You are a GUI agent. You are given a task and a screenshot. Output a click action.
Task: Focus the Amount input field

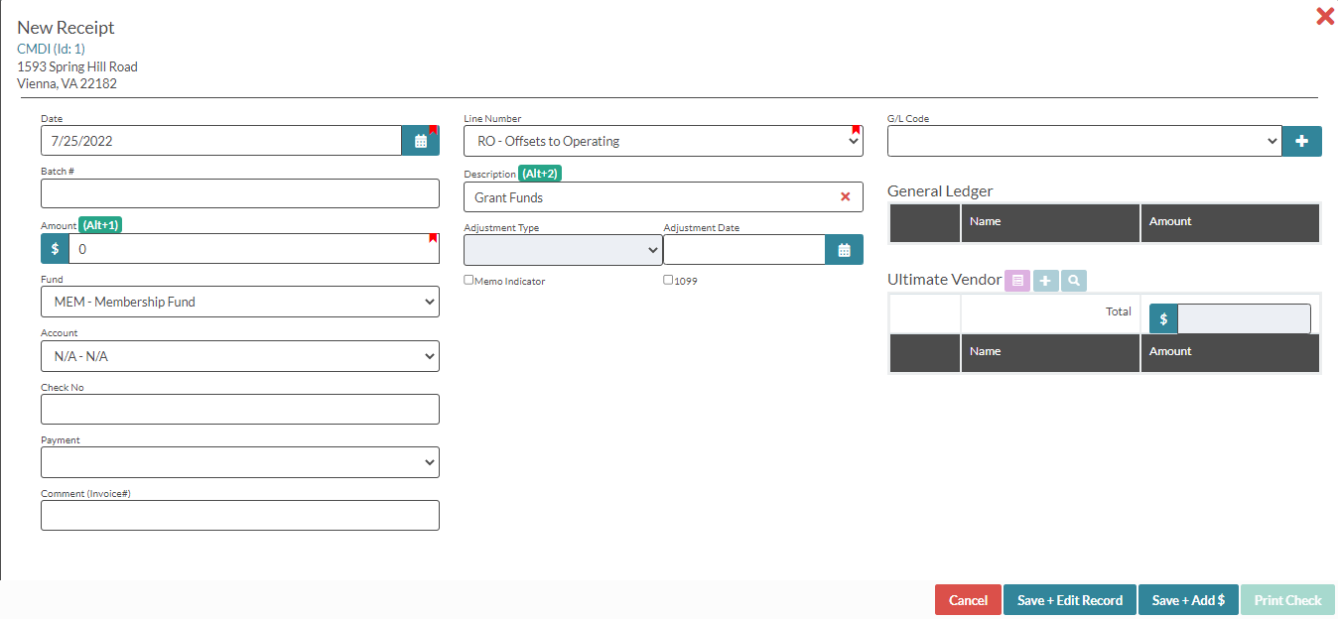(x=254, y=249)
